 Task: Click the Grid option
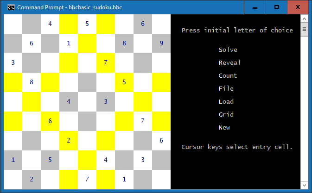click(226, 114)
